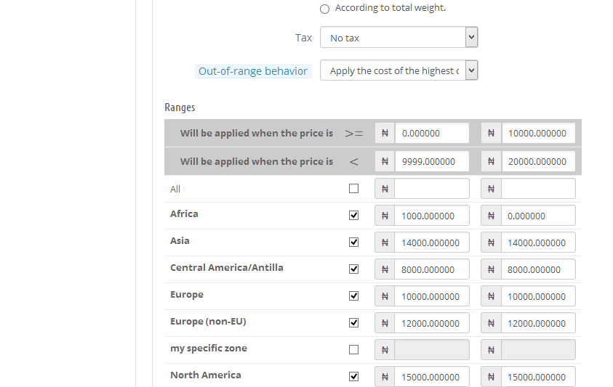
Task: Disable the Asia zone checkbox
Action: [x=354, y=243]
